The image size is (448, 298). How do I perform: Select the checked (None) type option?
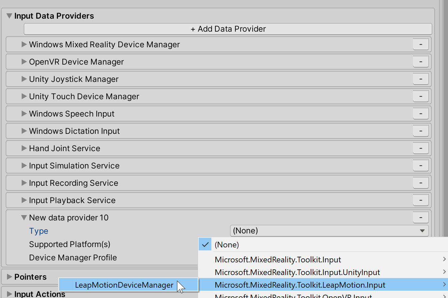pyautogui.click(x=227, y=244)
